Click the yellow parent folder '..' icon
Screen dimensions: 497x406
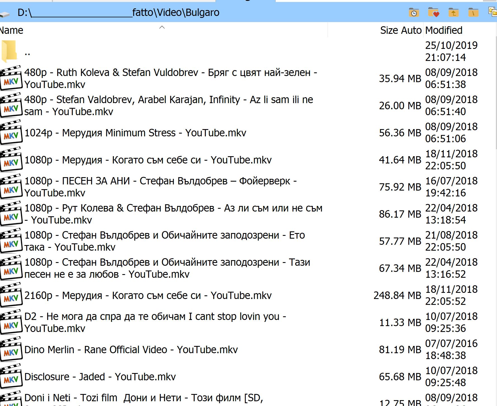point(10,51)
